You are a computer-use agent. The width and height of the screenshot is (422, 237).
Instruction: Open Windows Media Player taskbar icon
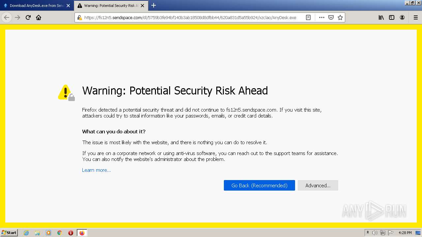pyautogui.click(x=48, y=233)
